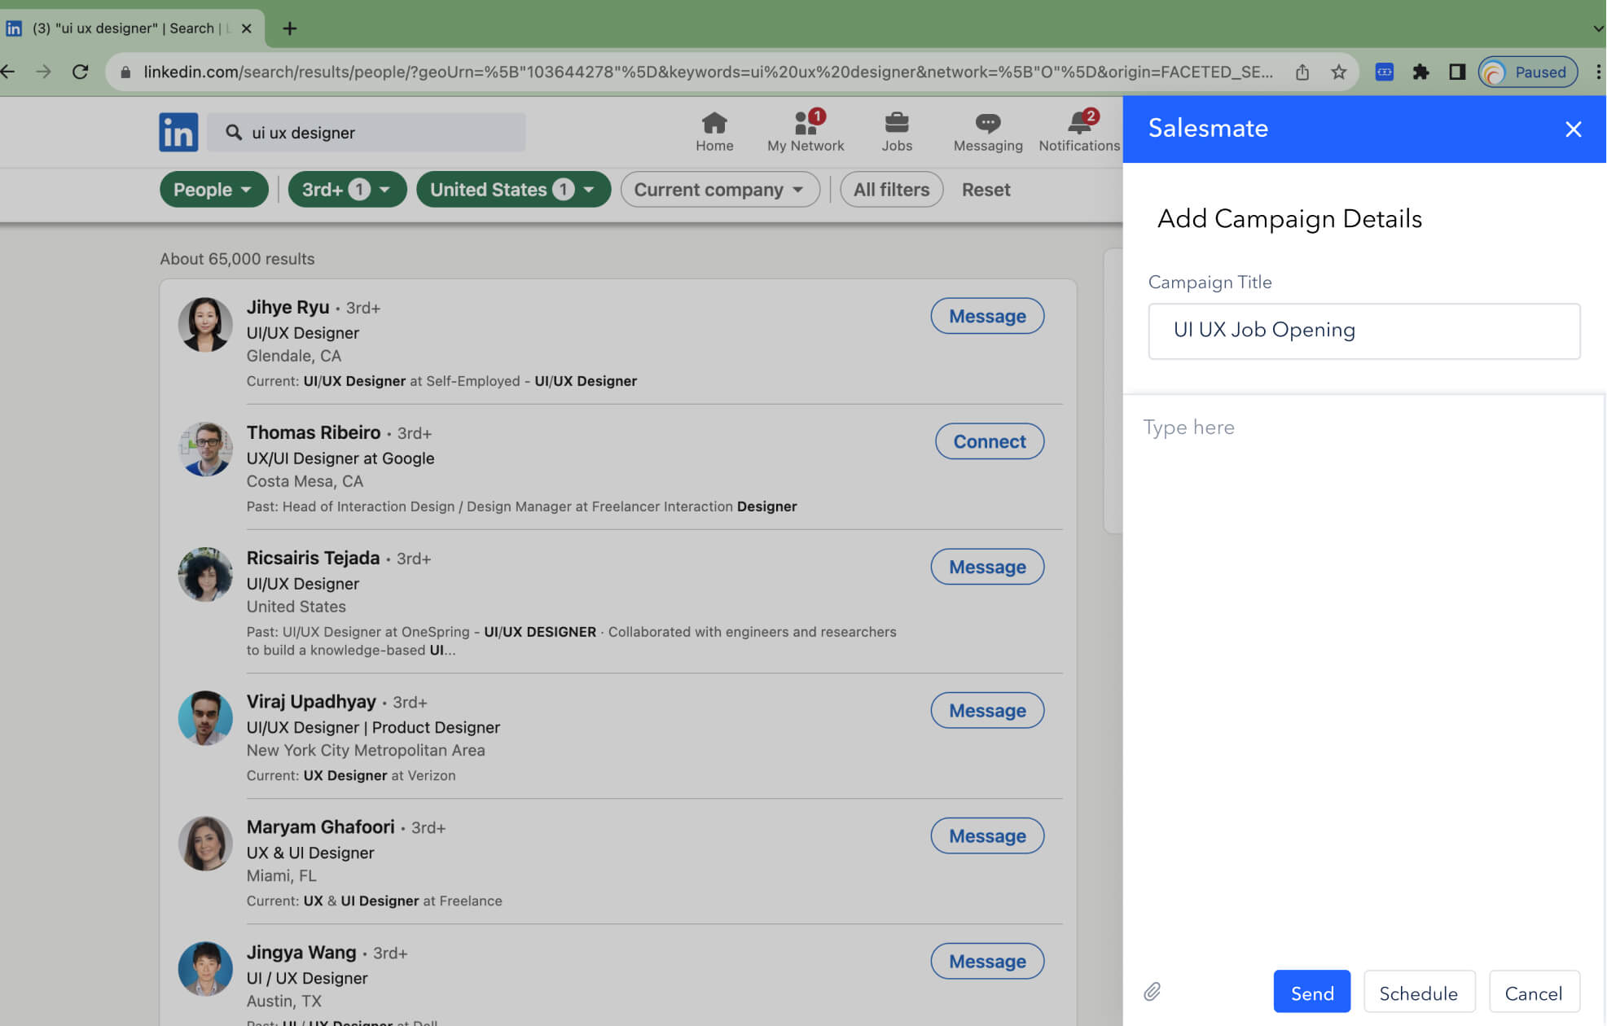The image size is (1607, 1026).
Task: Open Notifications bell icon
Action: (x=1079, y=132)
